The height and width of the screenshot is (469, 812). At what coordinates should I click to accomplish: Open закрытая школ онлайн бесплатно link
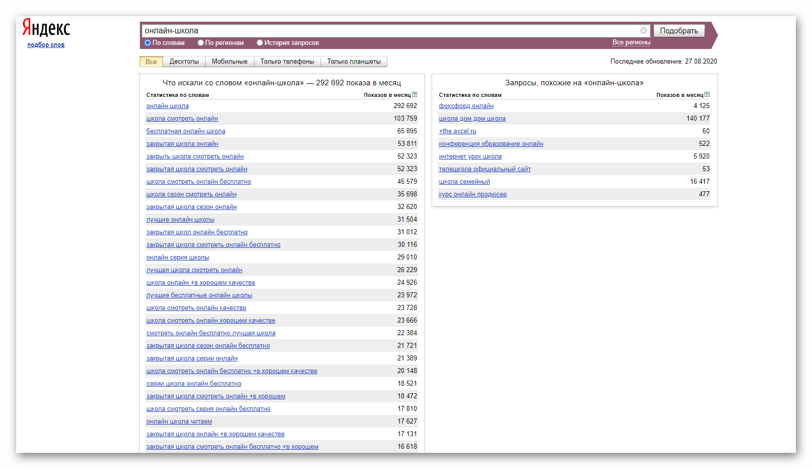point(197,232)
